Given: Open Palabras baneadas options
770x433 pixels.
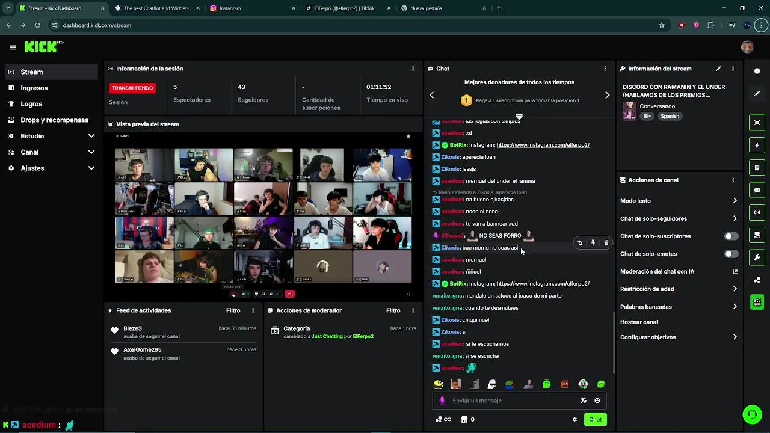Looking at the screenshot, I should pyautogui.click(x=679, y=307).
